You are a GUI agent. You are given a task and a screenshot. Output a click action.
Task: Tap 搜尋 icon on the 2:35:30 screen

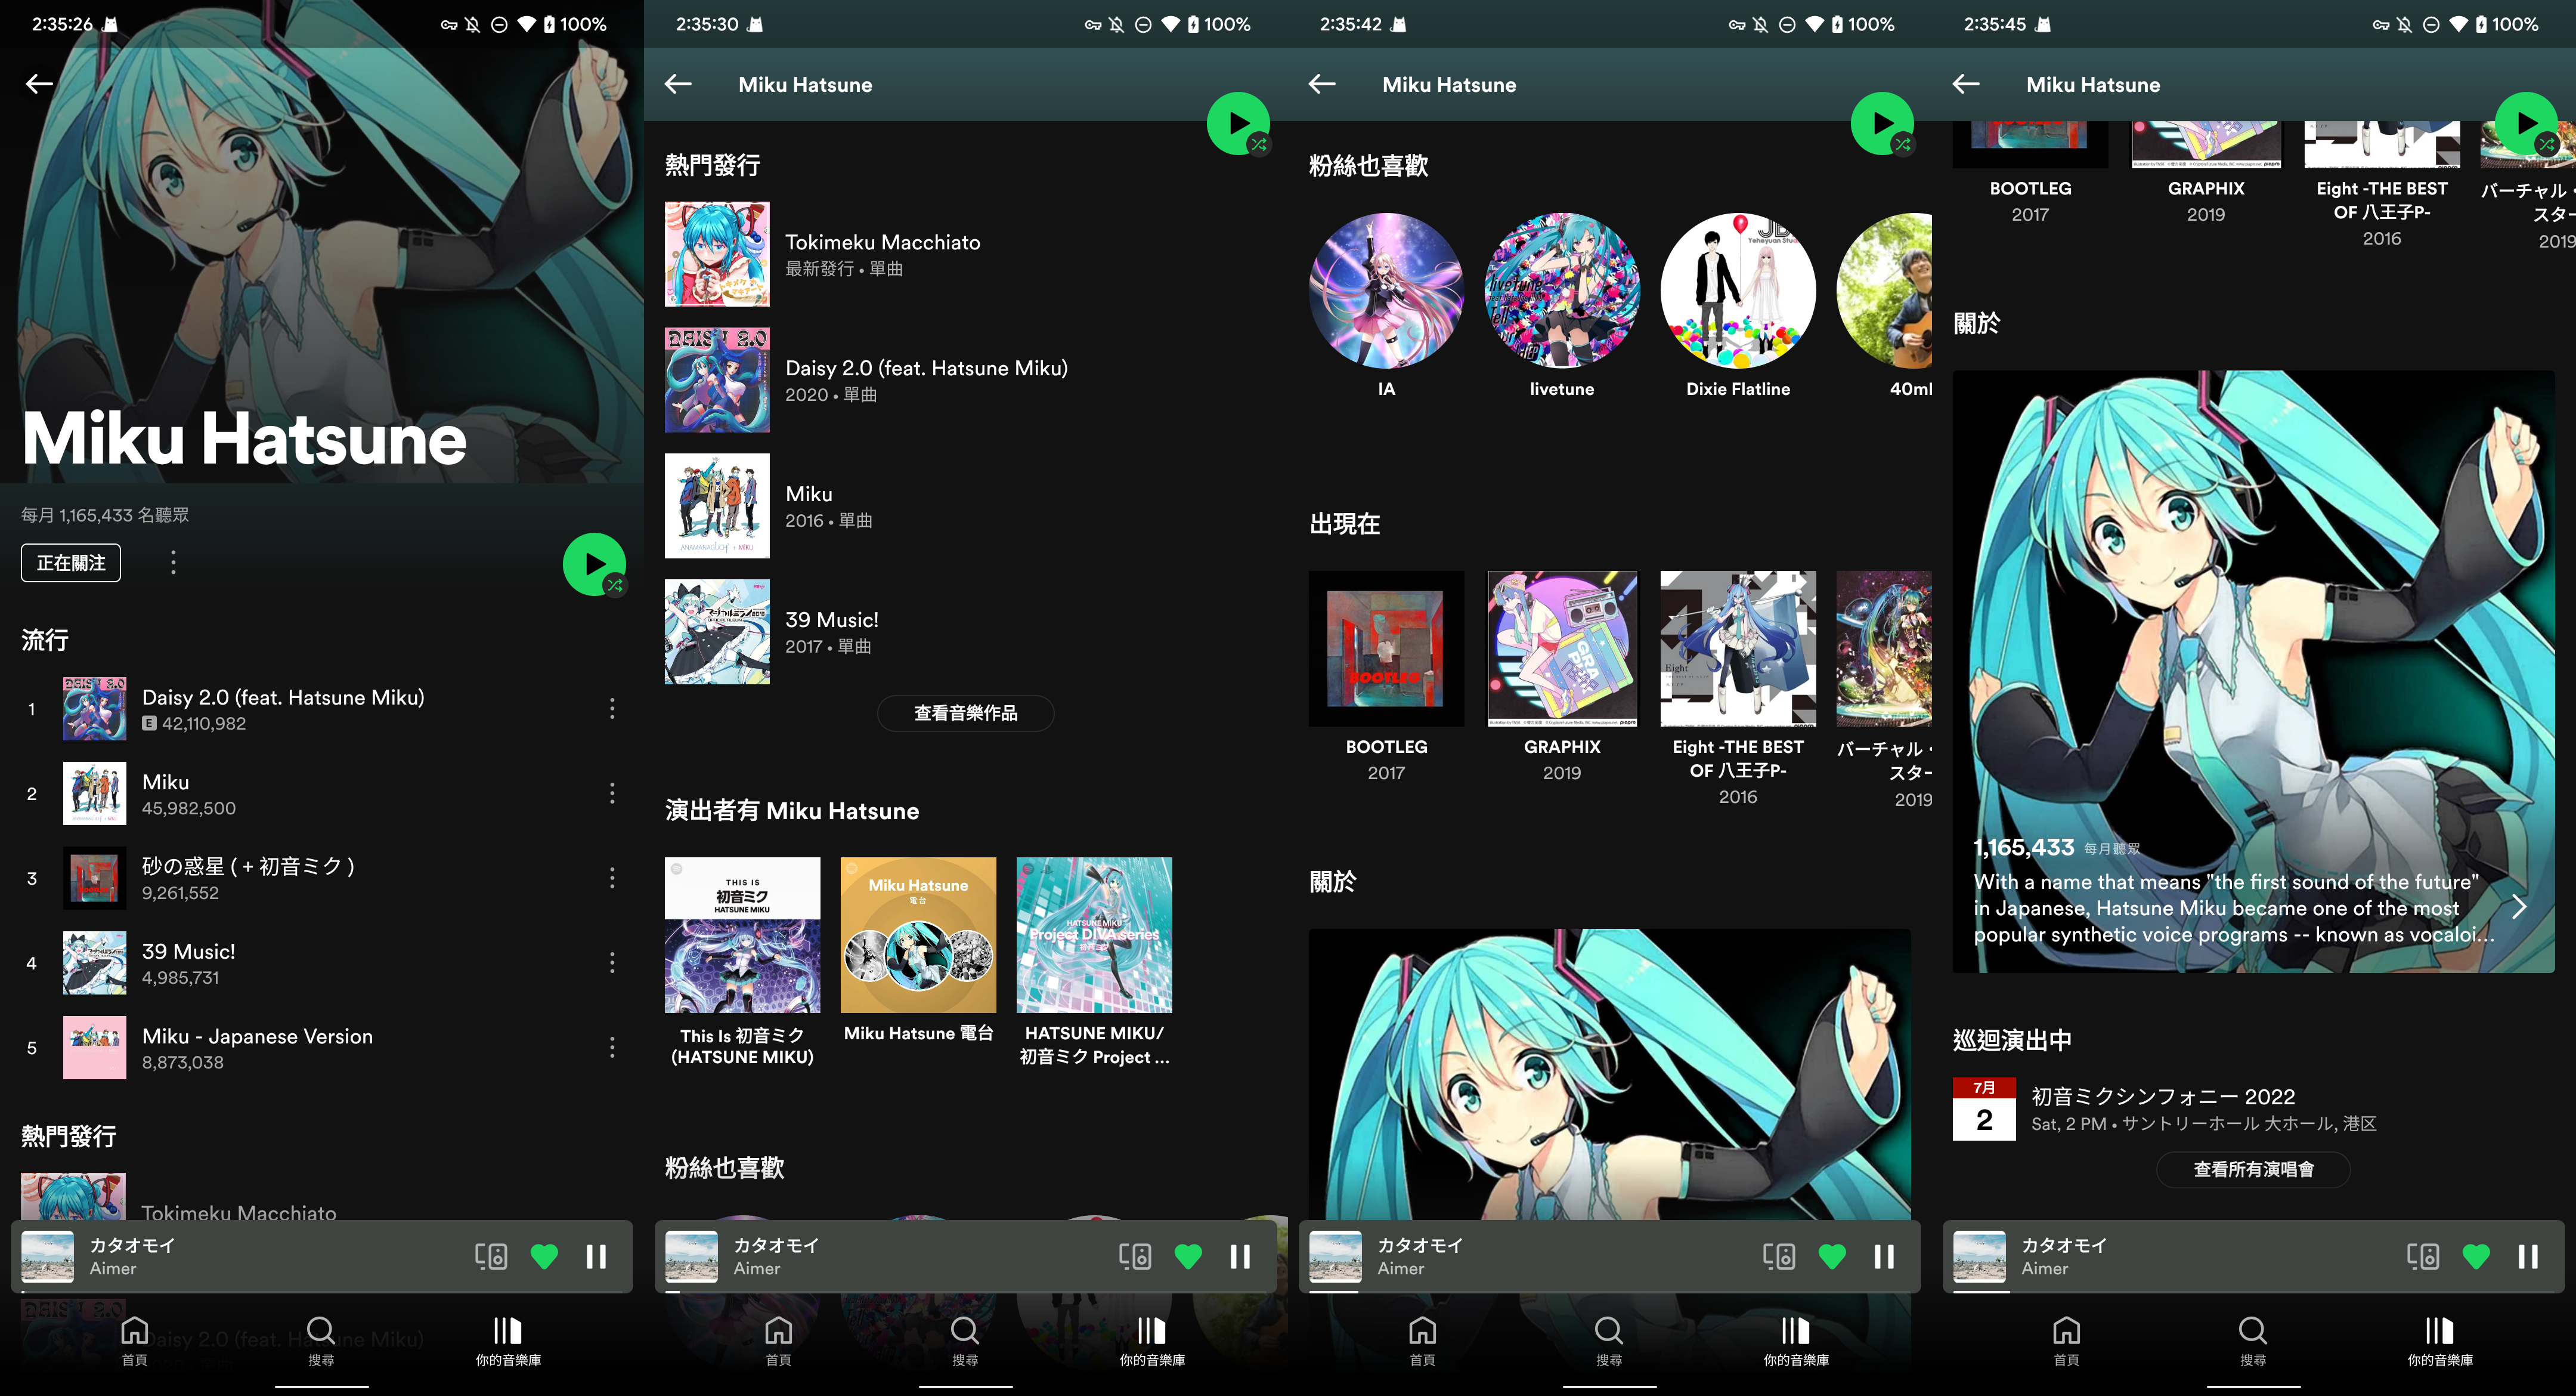click(965, 1330)
